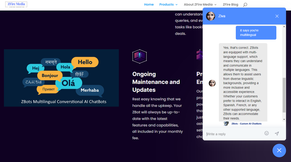291x162 pixels.
Task: Click the chat scrollbar down arrow
Action: [x=284, y=120]
